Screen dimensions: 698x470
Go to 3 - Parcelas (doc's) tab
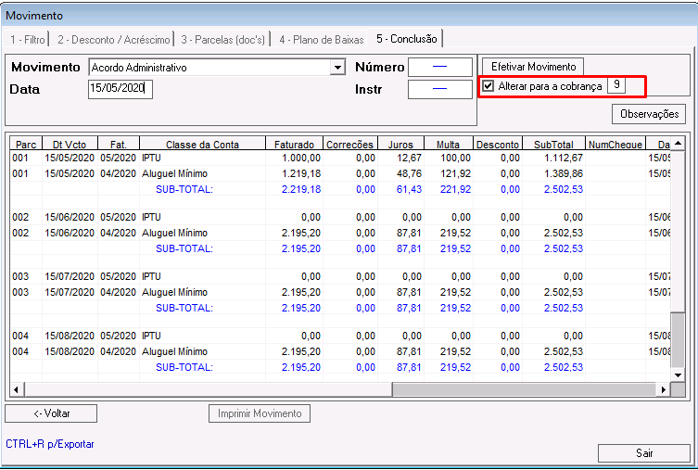(223, 40)
